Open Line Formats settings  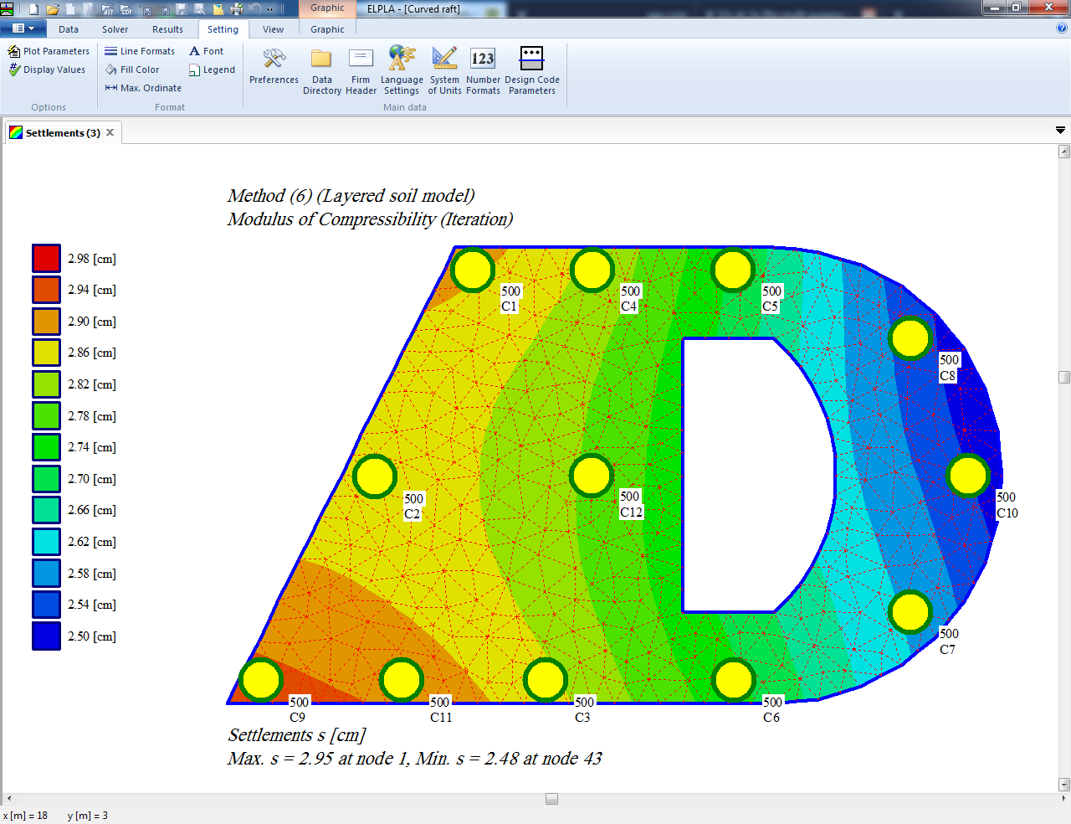click(140, 51)
